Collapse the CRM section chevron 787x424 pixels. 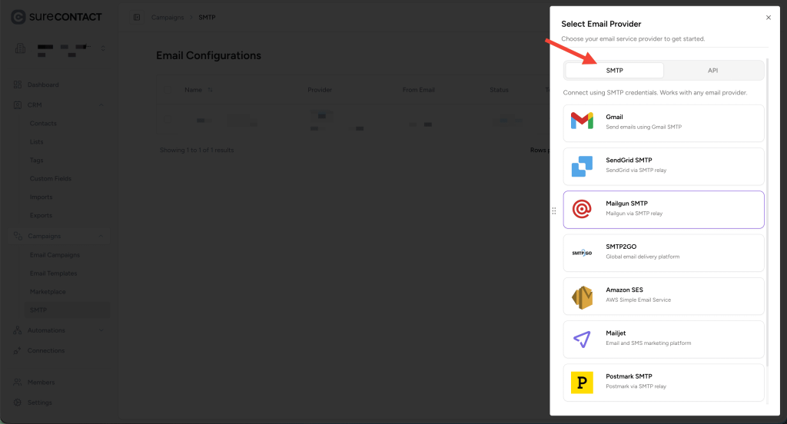pyautogui.click(x=101, y=104)
